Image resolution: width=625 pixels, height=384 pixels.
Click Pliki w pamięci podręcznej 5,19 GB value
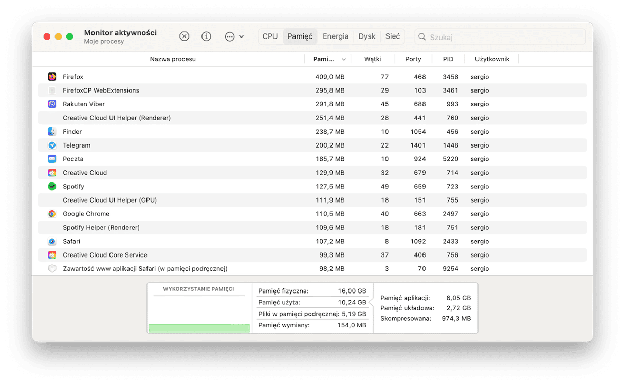[354, 314]
